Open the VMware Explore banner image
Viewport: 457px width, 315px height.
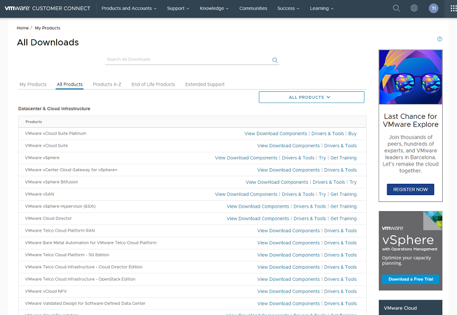410,77
